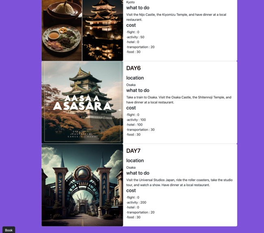Click the Day 6 'what to do' heading

138,90
